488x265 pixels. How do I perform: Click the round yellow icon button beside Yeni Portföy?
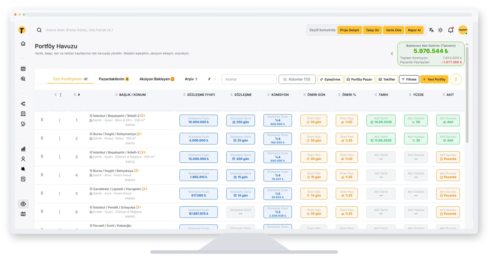(456, 79)
